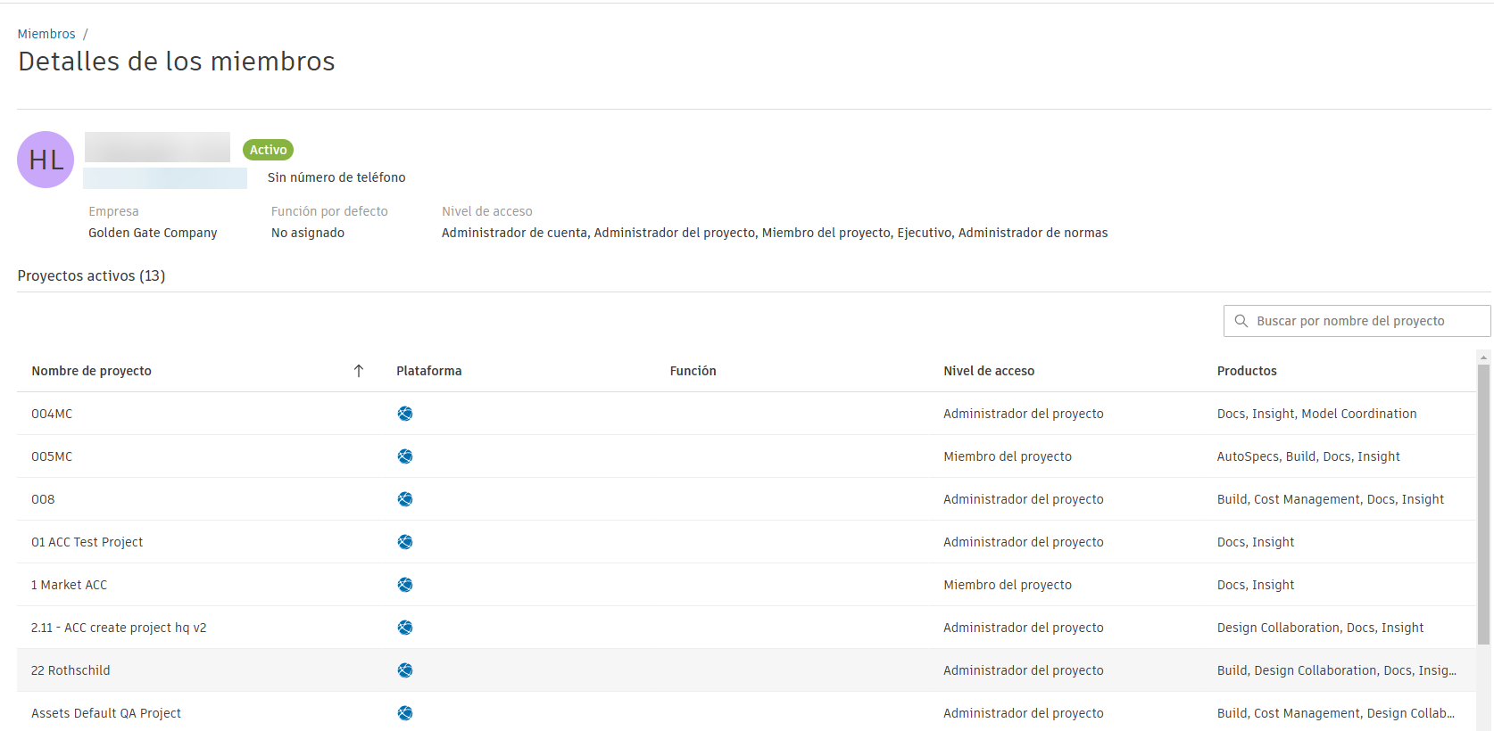Click platform icon for 1 Market ACC
The width and height of the screenshot is (1494, 731).
click(405, 585)
